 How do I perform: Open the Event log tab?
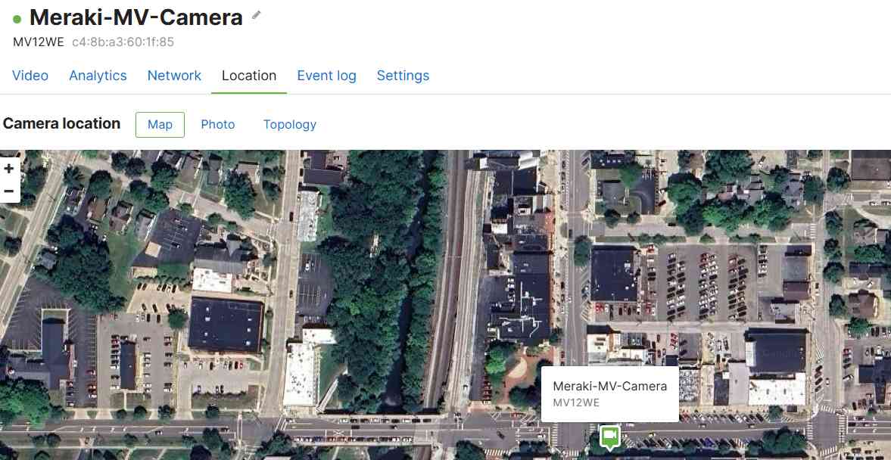click(327, 76)
